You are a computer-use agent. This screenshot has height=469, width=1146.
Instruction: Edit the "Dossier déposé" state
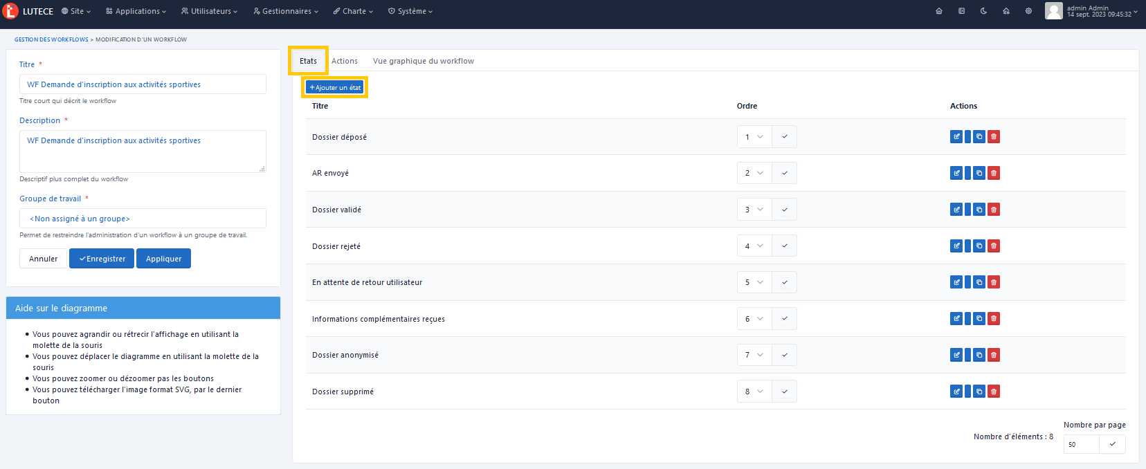point(956,137)
